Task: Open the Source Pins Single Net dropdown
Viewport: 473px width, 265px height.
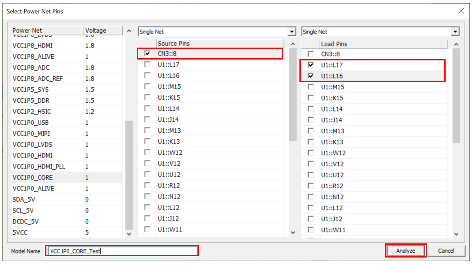Action: tap(291, 32)
